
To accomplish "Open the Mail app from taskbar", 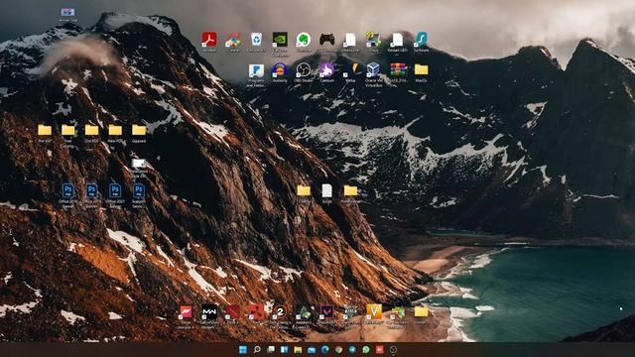I will [x=312, y=350].
